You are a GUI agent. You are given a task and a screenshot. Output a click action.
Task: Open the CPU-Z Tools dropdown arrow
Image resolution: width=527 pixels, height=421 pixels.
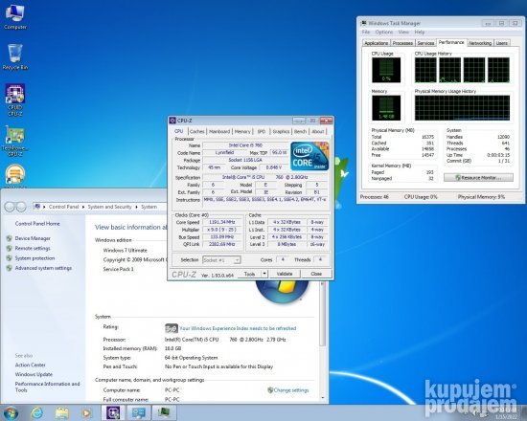click(x=264, y=274)
